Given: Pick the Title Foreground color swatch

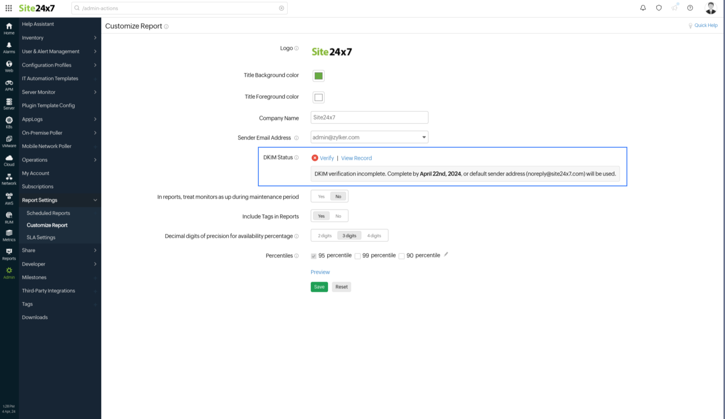Looking at the screenshot, I should coord(319,98).
